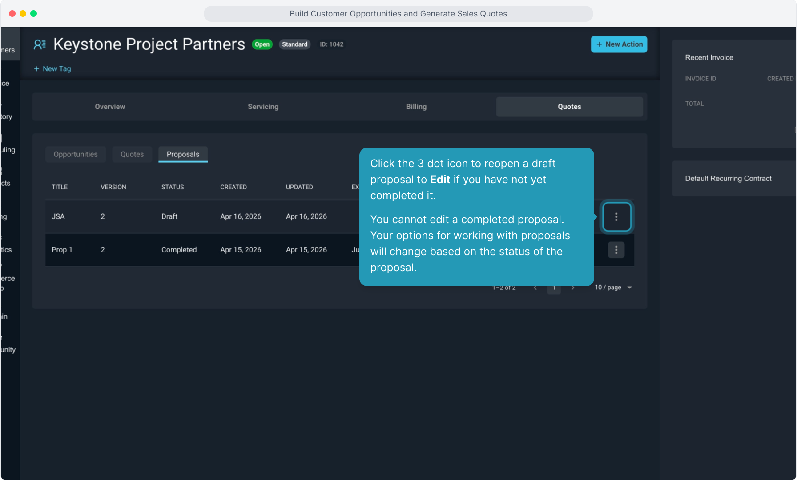797x480 pixels.
Task: Click the customer profile icon beside Keystone
Action: [40, 44]
